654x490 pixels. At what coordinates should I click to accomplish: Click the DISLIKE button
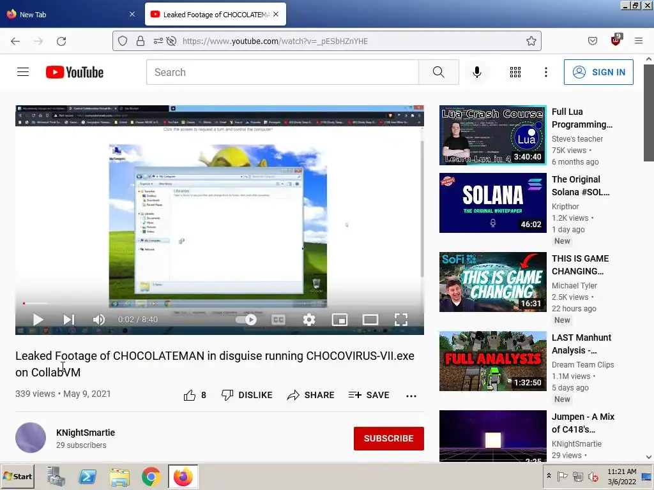point(247,395)
